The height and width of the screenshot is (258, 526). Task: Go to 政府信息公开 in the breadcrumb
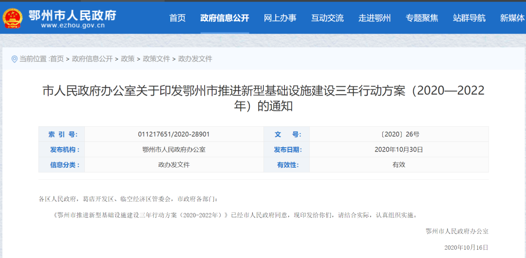click(92, 59)
